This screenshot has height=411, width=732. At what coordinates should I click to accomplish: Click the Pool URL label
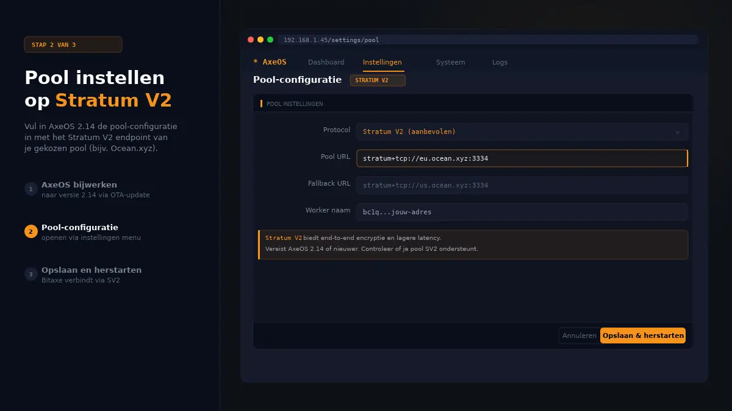tap(335, 156)
